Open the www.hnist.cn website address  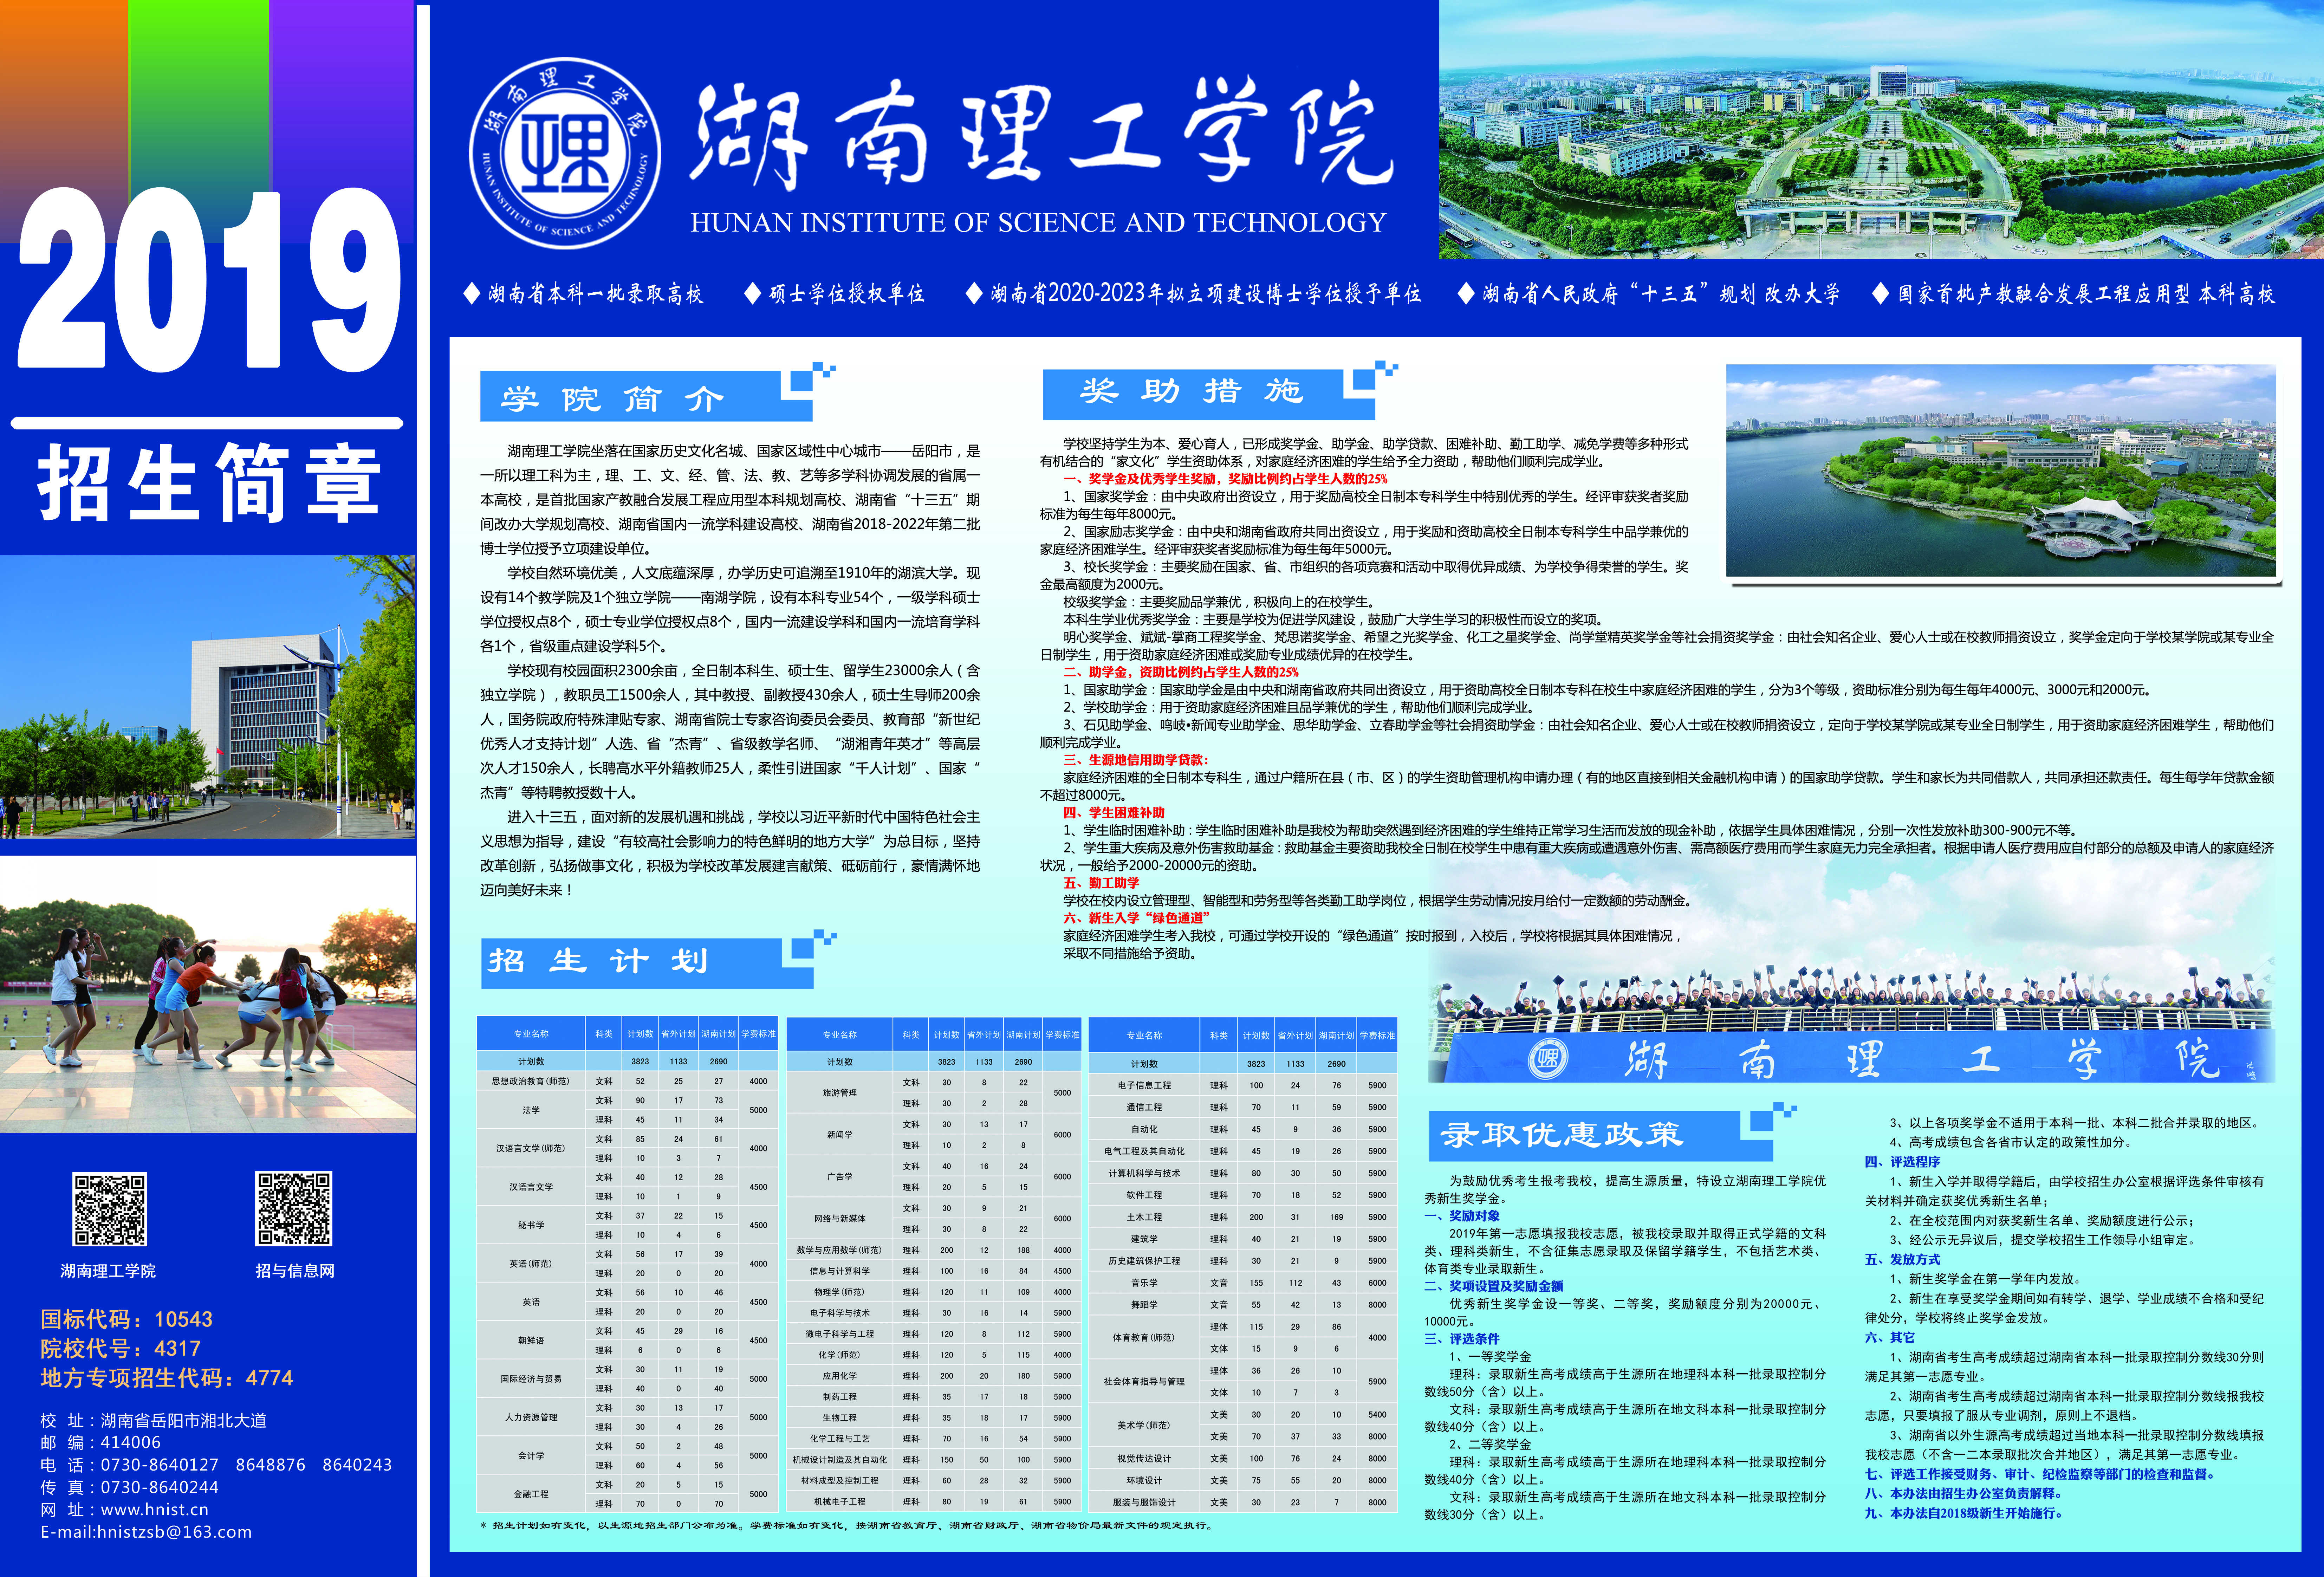(155, 1510)
